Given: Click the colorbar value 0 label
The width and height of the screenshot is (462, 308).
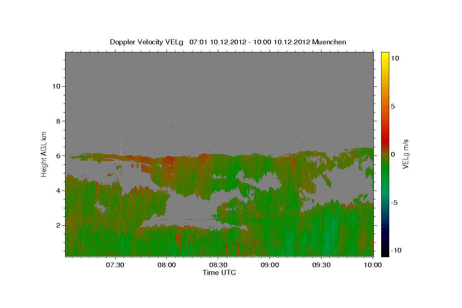Looking at the screenshot, I should coord(393,154).
